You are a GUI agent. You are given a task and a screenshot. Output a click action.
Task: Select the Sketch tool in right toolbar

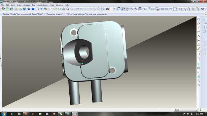(198, 19)
